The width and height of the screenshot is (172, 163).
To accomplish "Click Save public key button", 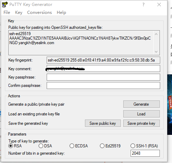I will pyautogui.click(x=103, y=123).
